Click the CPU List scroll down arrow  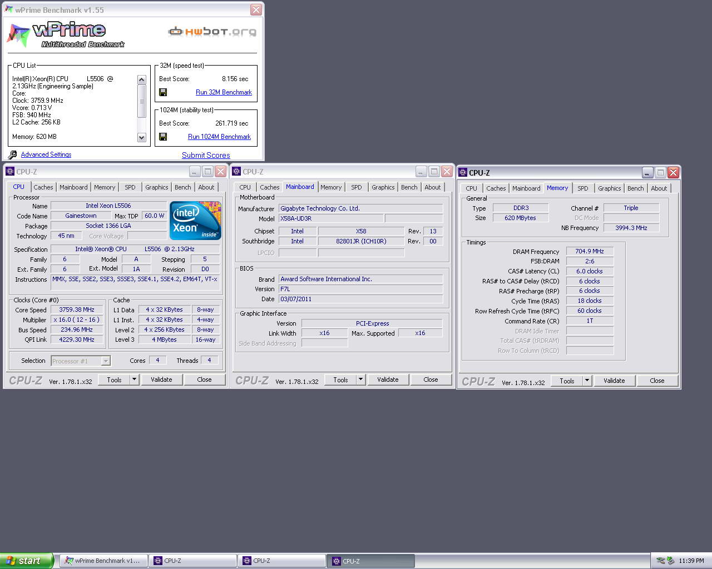(x=141, y=137)
